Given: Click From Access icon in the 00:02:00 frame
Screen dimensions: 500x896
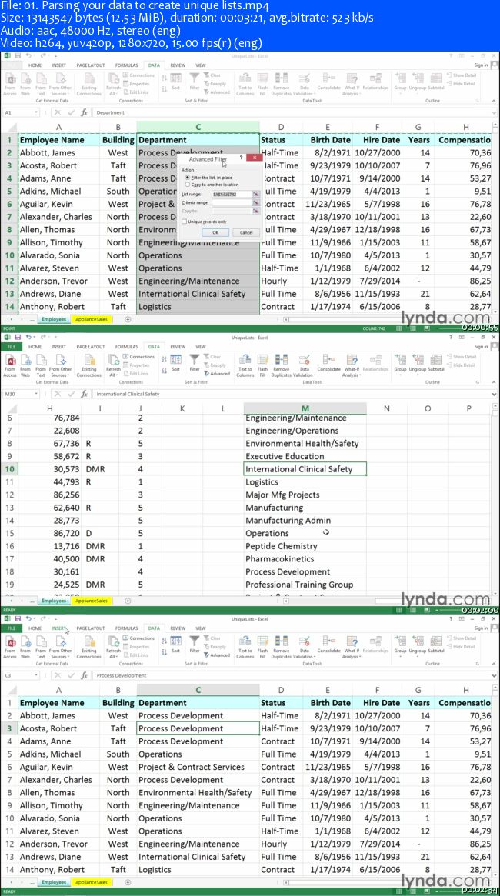Looking at the screenshot, I should click(x=10, y=366).
